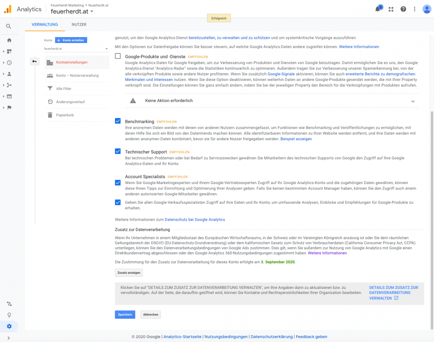Screen dimensions: 434x342
Task: Click the back arrow button beside account column
Action: click(x=34, y=61)
